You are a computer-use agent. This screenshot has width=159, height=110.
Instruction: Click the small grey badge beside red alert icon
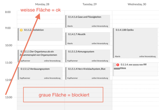pos(115,65)
